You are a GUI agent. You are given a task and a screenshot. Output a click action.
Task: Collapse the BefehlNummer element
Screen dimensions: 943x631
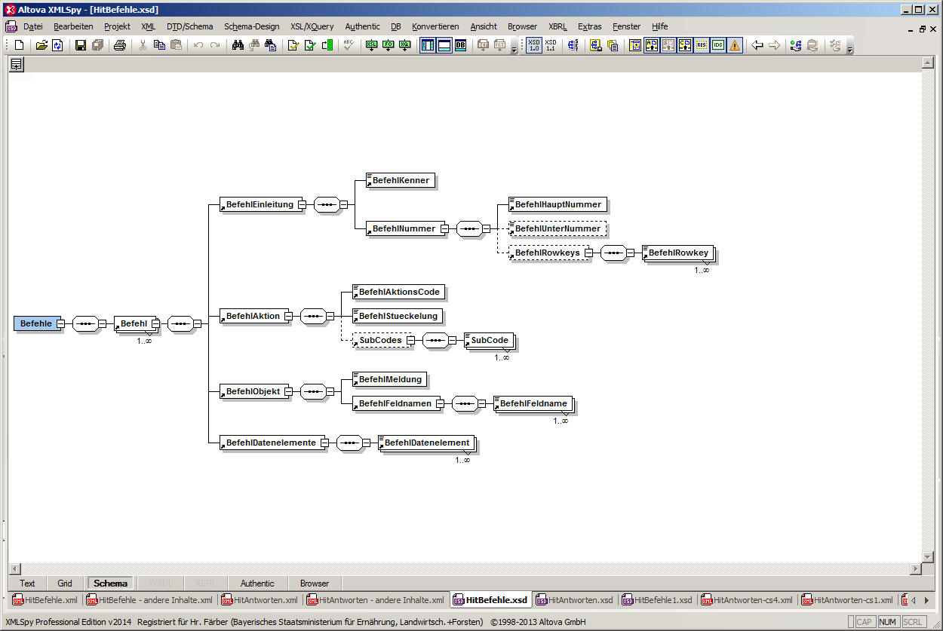444,228
